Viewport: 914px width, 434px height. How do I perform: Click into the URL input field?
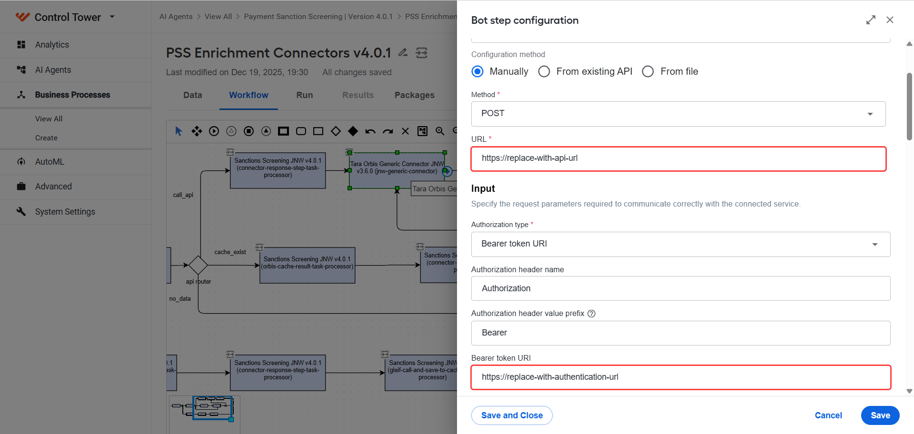coord(678,158)
